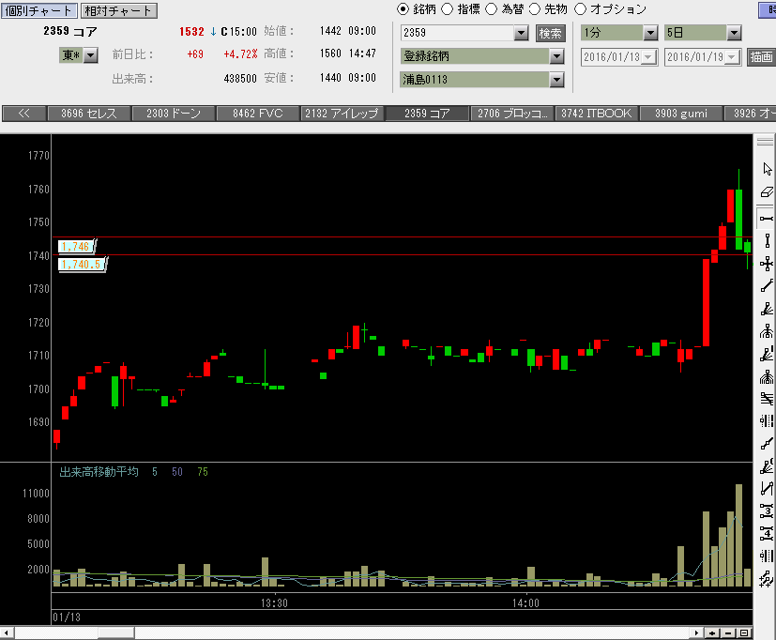The image size is (776, 640).
Task: Open the 2016/01/19 end date picker
Action: (732, 57)
